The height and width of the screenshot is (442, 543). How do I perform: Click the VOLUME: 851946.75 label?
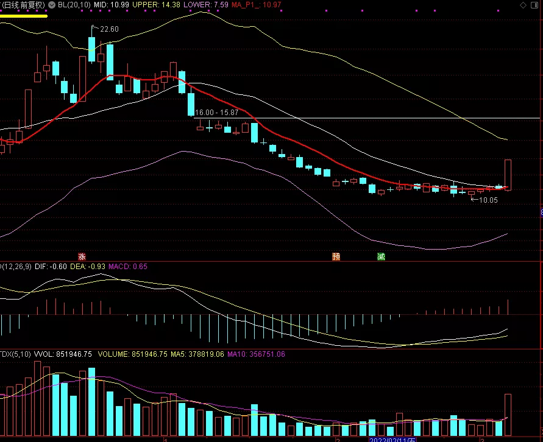pyautogui.click(x=133, y=354)
